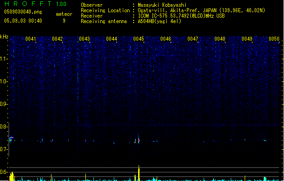Click time marker 0042
Image resolution: width=284 pixels, height=181 pixels.
point(57,39)
